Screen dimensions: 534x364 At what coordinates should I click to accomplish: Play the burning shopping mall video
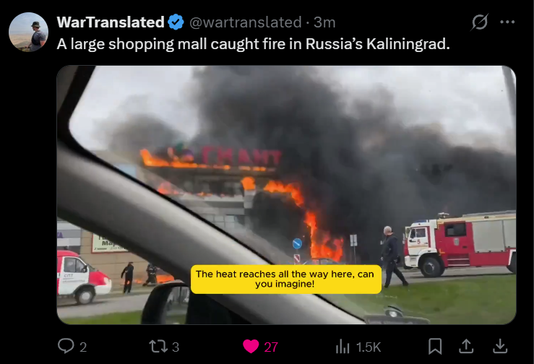tap(286, 195)
